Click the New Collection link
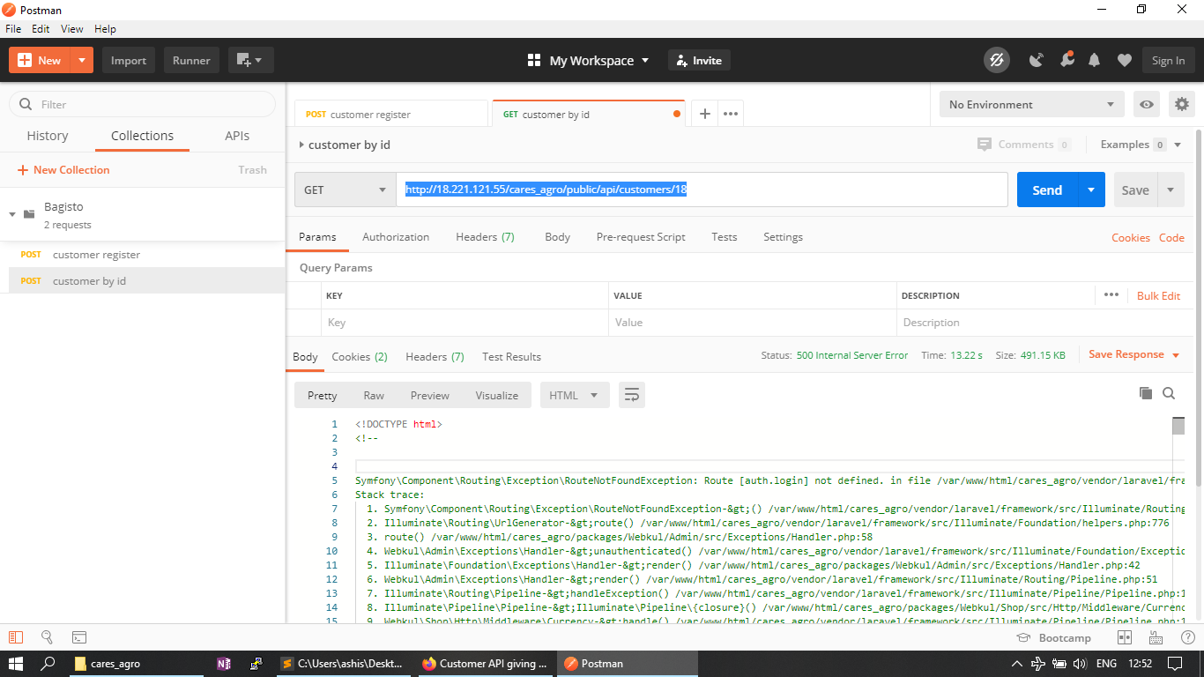Viewport: 1204px width, 677px height. pos(63,169)
